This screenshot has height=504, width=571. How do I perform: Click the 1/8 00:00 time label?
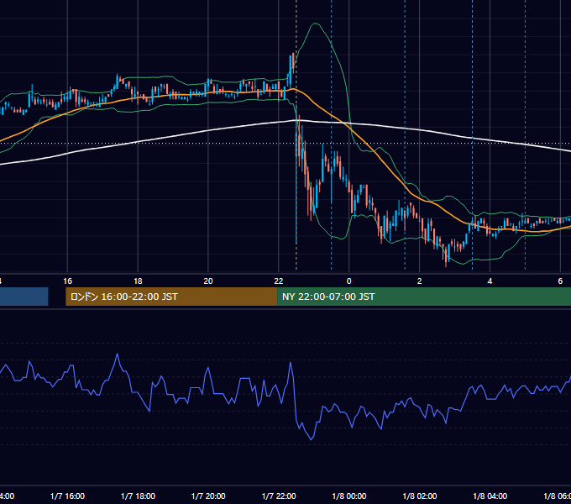(x=349, y=496)
